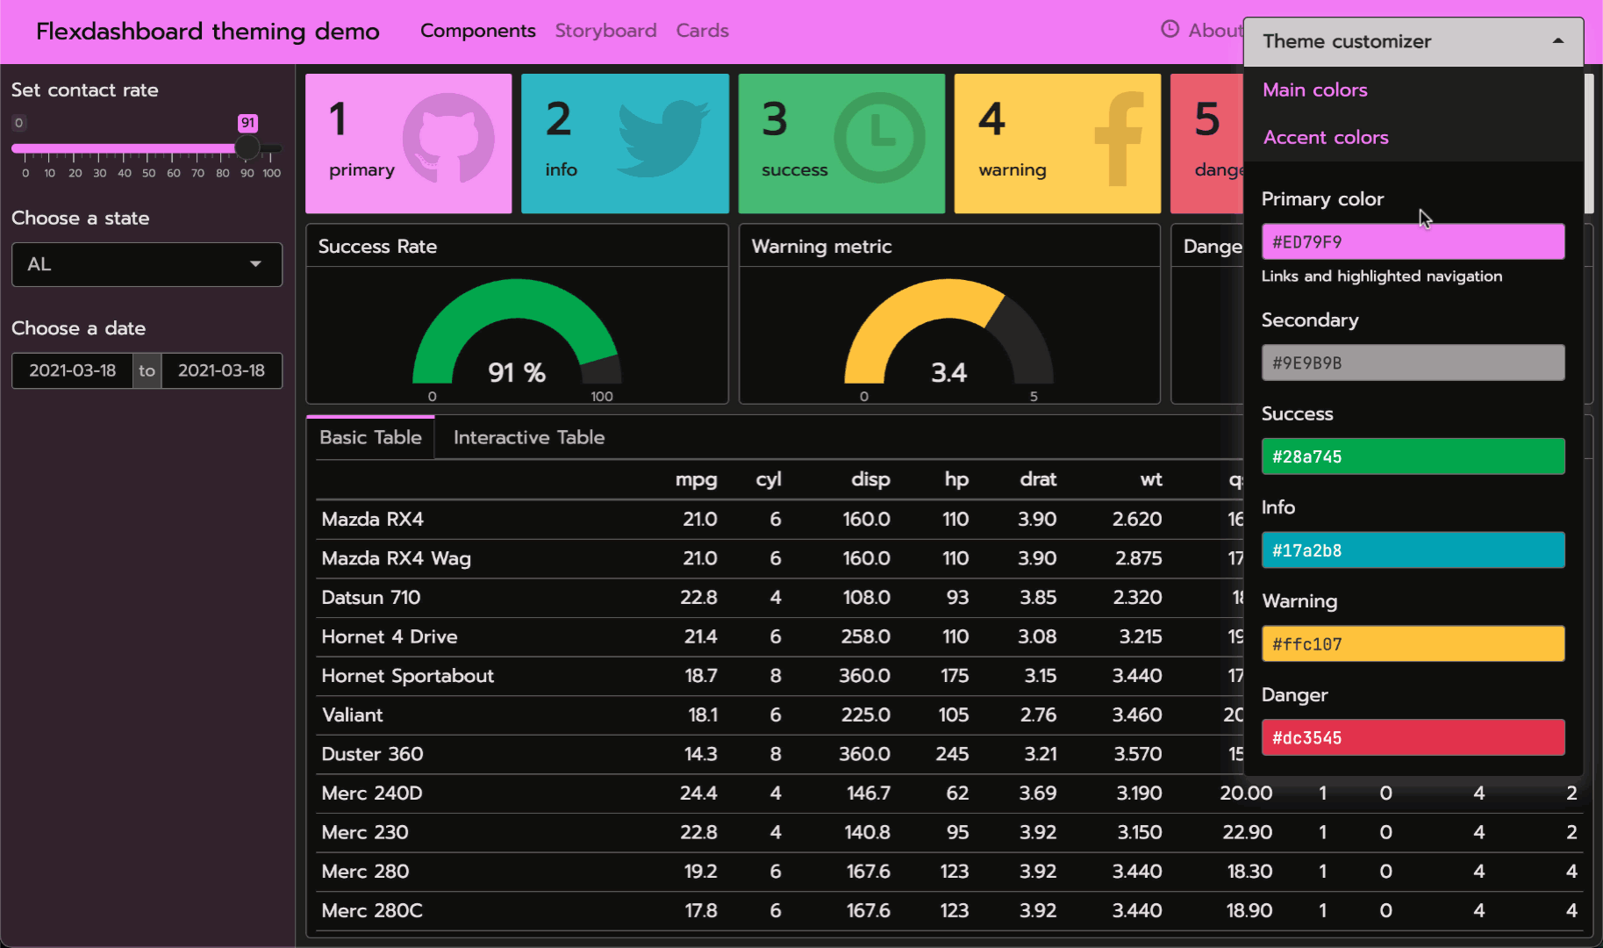Click the clock icon in success box
The height and width of the screenshot is (948, 1603).
pos(879,139)
